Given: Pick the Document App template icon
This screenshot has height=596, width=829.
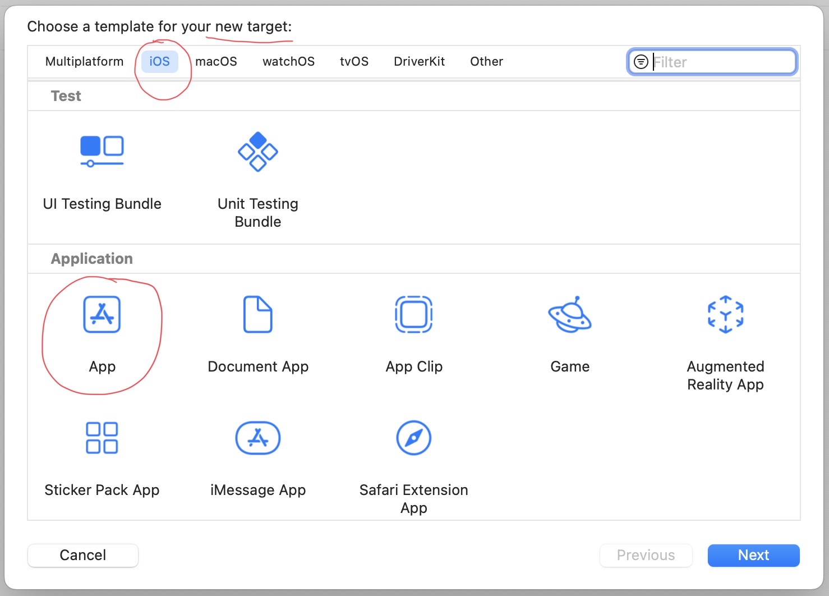Looking at the screenshot, I should [x=257, y=315].
